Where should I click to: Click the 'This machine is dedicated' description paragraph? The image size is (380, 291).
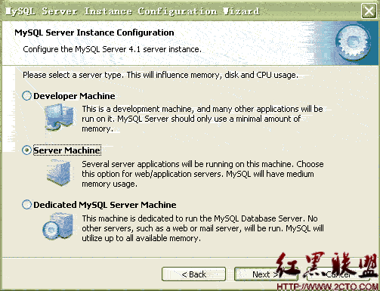pos(202,228)
